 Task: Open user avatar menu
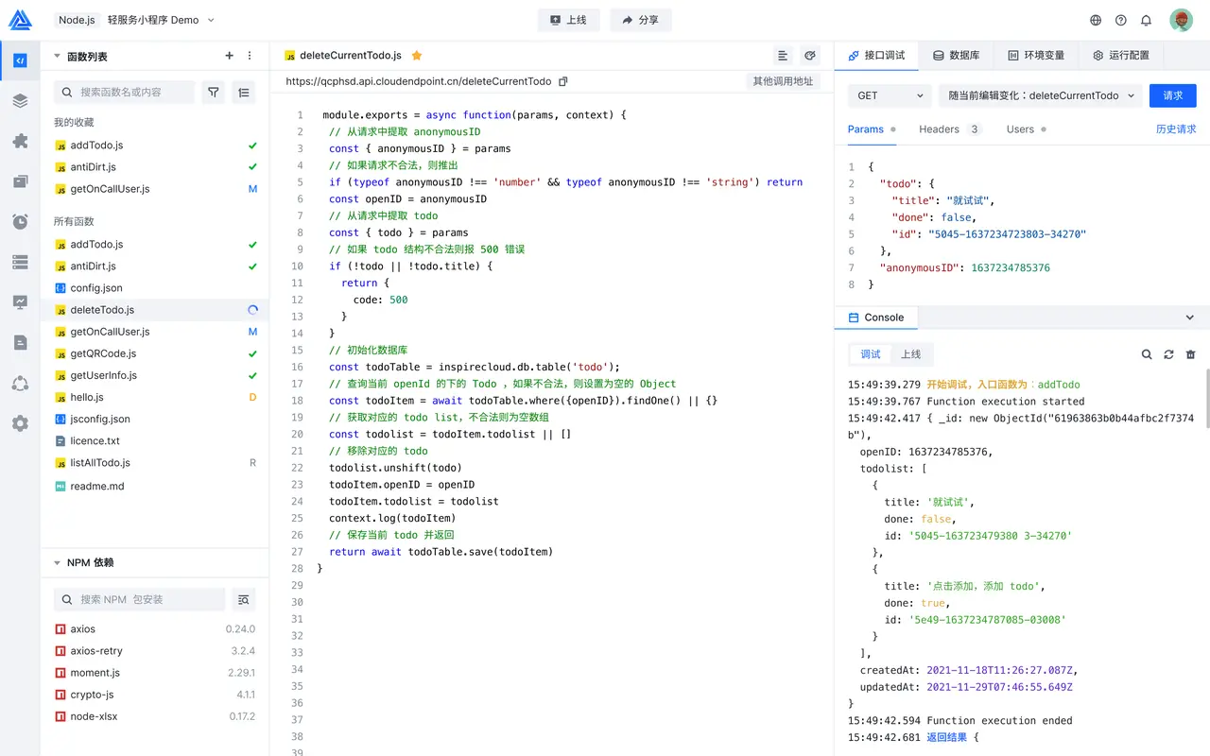point(1181,20)
